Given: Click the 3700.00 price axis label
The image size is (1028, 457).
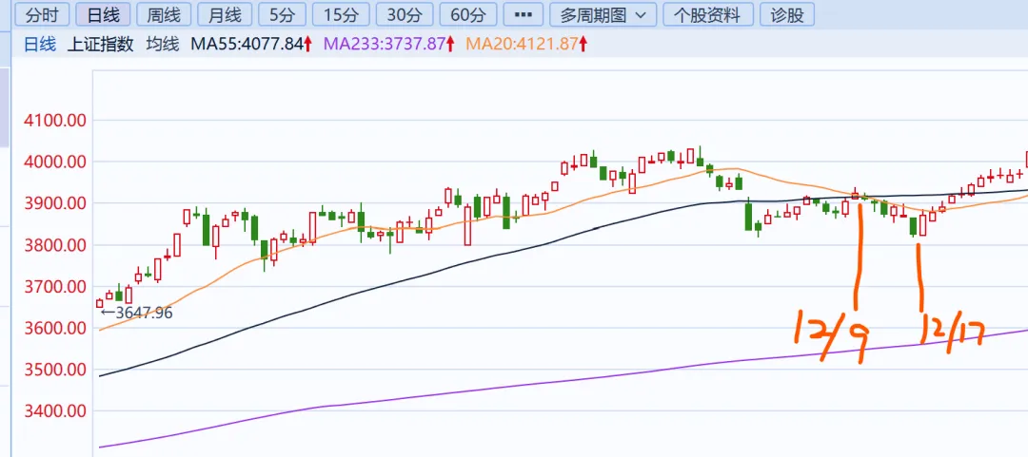Looking at the screenshot, I should (55, 287).
